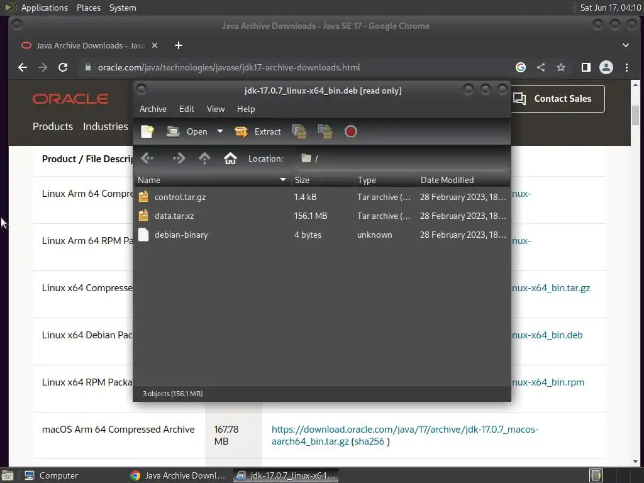
Task: Click the Extract button in archive manager
Action: click(258, 132)
